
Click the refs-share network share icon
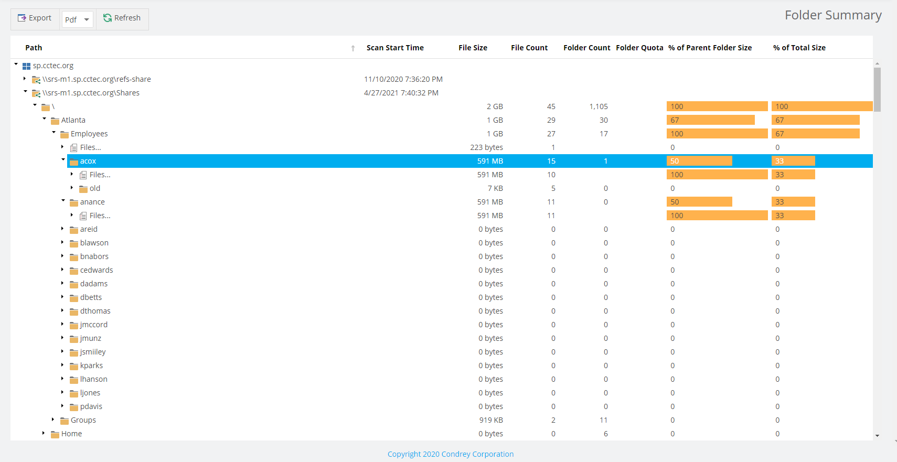pos(36,80)
